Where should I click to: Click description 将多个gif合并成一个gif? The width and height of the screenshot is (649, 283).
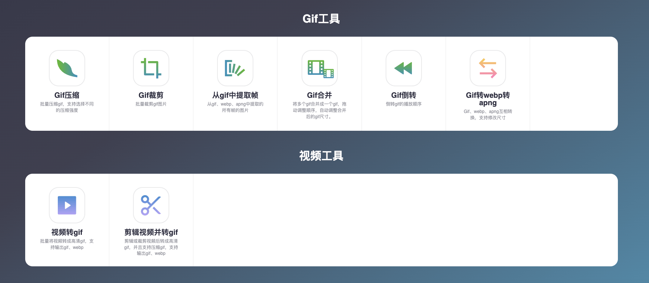click(x=320, y=110)
